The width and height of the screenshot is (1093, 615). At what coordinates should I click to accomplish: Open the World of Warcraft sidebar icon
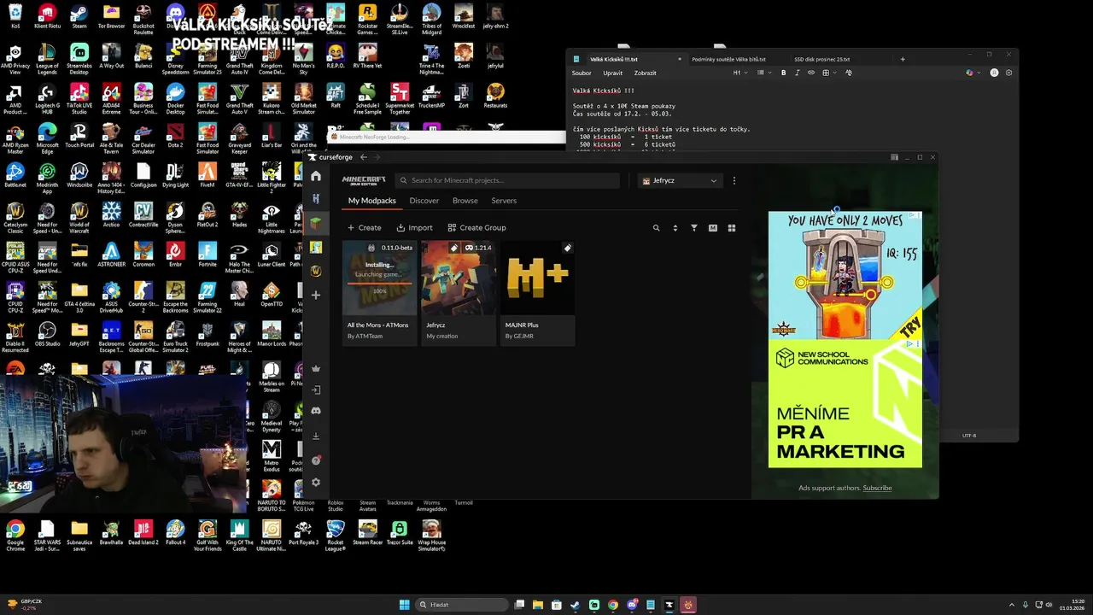point(316,271)
